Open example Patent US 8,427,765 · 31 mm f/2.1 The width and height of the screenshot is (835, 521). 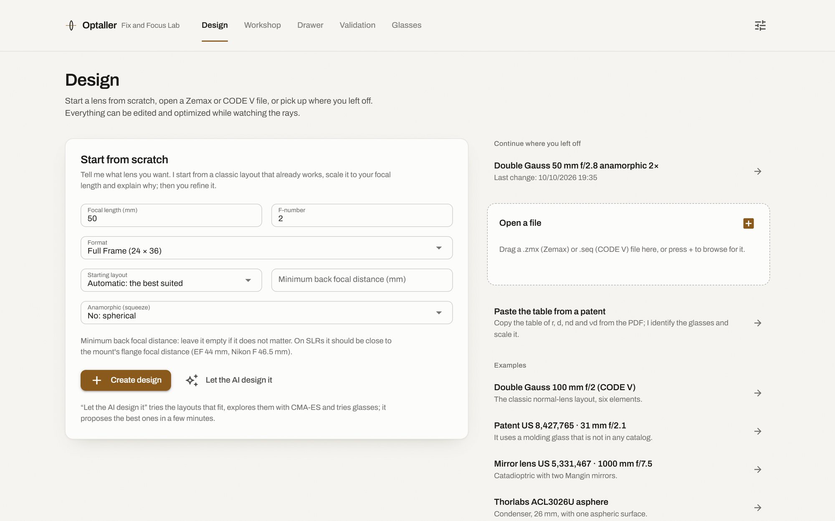[x=628, y=431]
